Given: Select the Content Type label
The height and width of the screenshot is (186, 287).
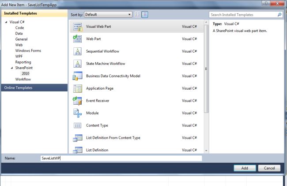Looking at the screenshot, I should coord(97,125).
